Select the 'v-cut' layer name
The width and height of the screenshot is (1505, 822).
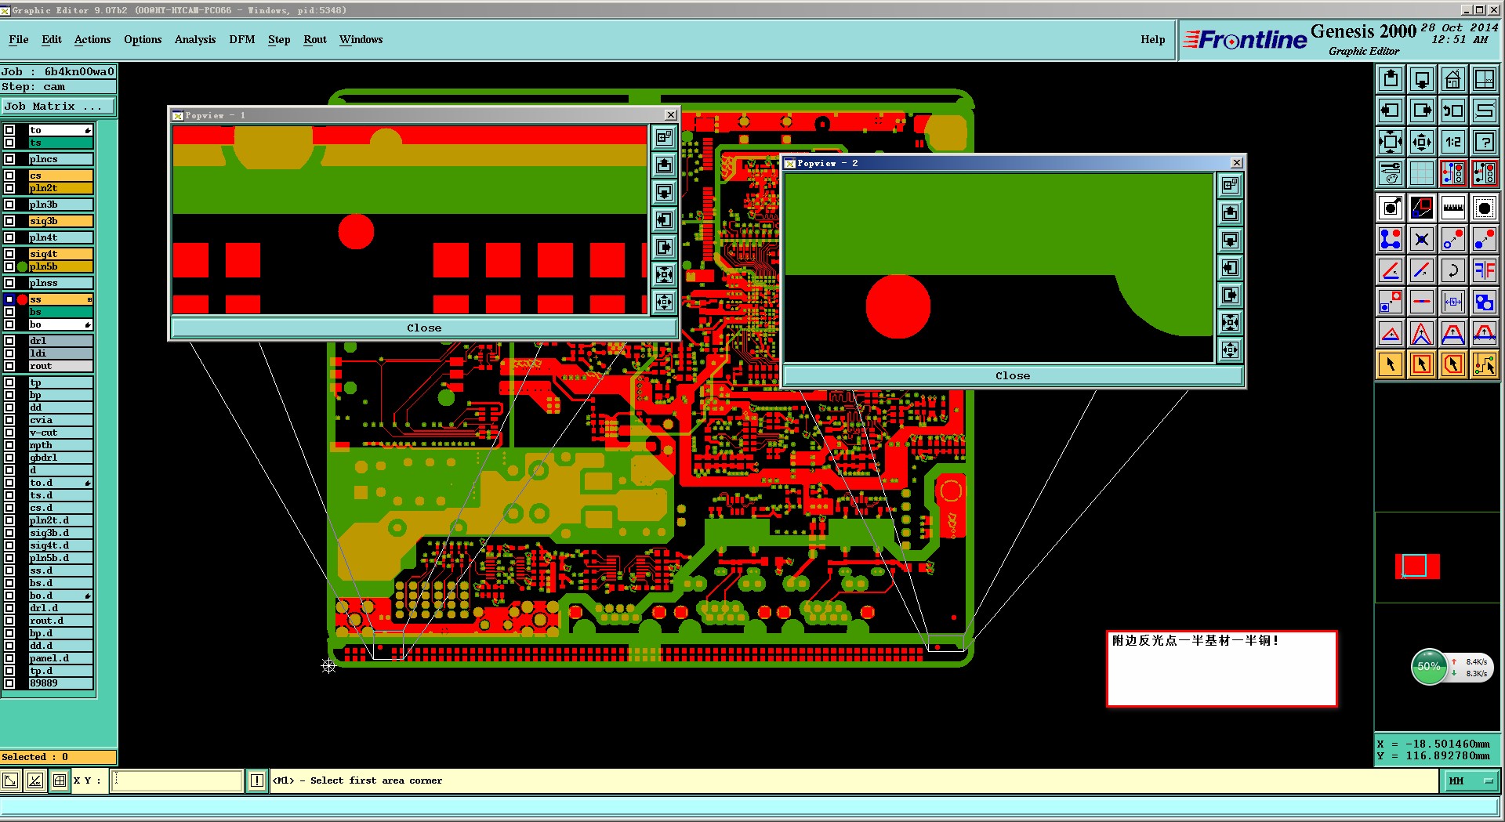pyautogui.click(x=60, y=433)
